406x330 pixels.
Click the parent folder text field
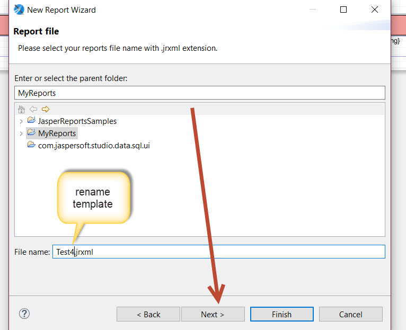point(199,93)
